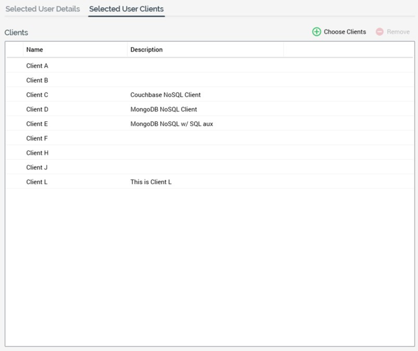The width and height of the screenshot is (418, 351).
Task: Click the This is Client L description
Action: [x=151, y=182]
